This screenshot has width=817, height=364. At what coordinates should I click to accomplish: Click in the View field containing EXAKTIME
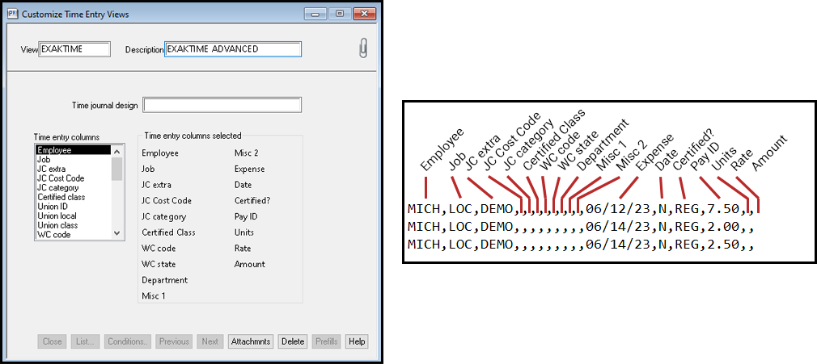[74, 49]
